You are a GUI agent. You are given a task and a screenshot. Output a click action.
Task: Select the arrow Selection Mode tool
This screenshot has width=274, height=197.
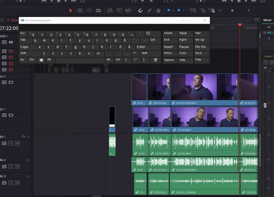pyautogui.click(x=71, y=11)
